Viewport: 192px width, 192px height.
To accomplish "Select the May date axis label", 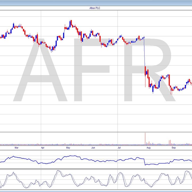I will (x=68, y=147).
